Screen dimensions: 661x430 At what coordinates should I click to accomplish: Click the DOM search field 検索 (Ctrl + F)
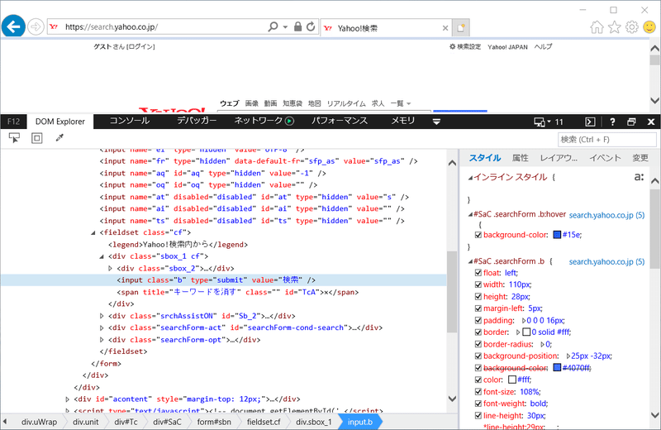[607, 139]
